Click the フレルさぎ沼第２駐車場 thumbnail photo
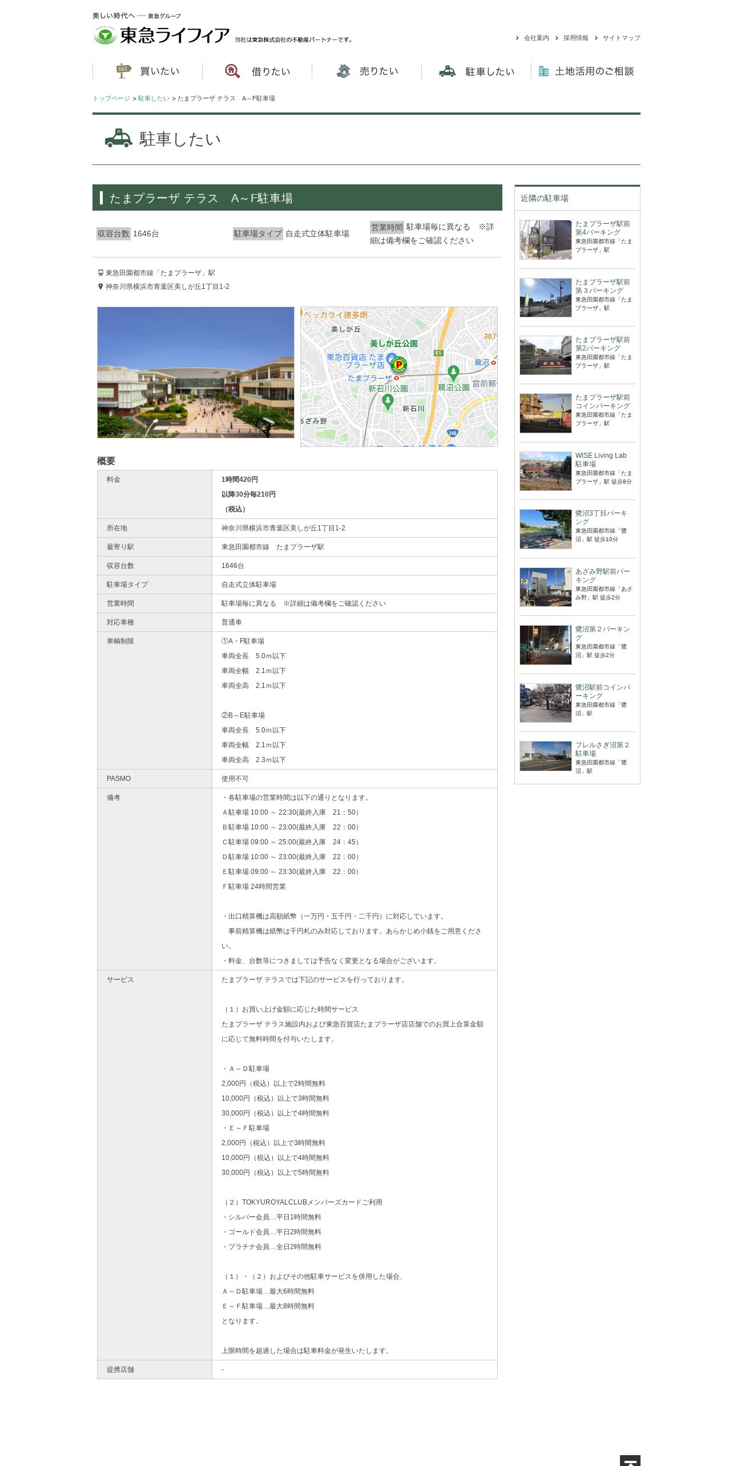733x1466 pixels. click(546, 756)
